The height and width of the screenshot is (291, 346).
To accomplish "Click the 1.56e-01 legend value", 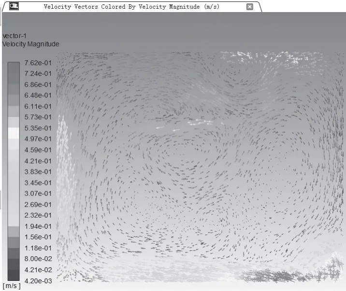I will point(38,237).
